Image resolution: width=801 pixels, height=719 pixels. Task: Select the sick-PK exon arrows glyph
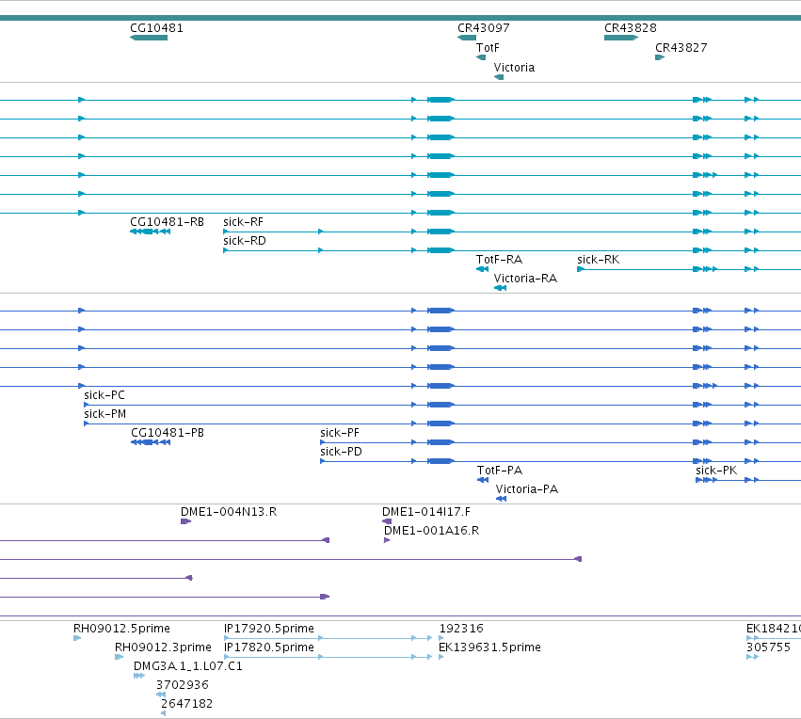click(x=707, y=481)
